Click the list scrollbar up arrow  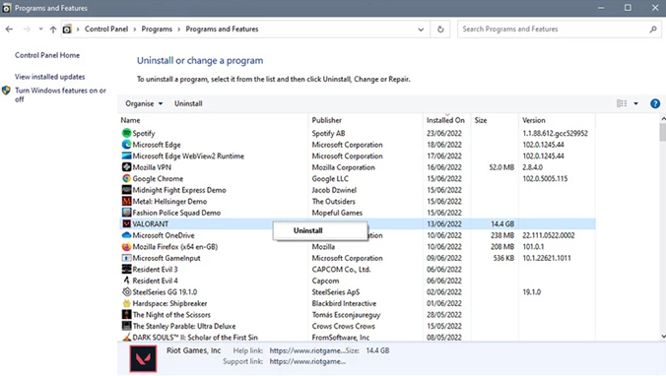pos(663,119)
